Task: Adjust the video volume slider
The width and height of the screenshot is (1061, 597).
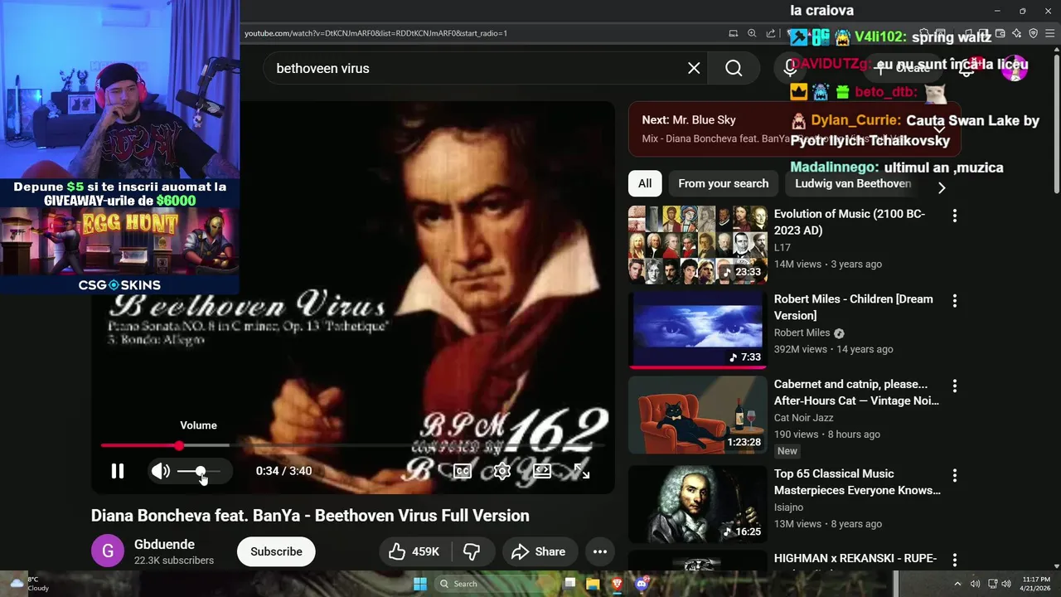Action: [199, 471]
